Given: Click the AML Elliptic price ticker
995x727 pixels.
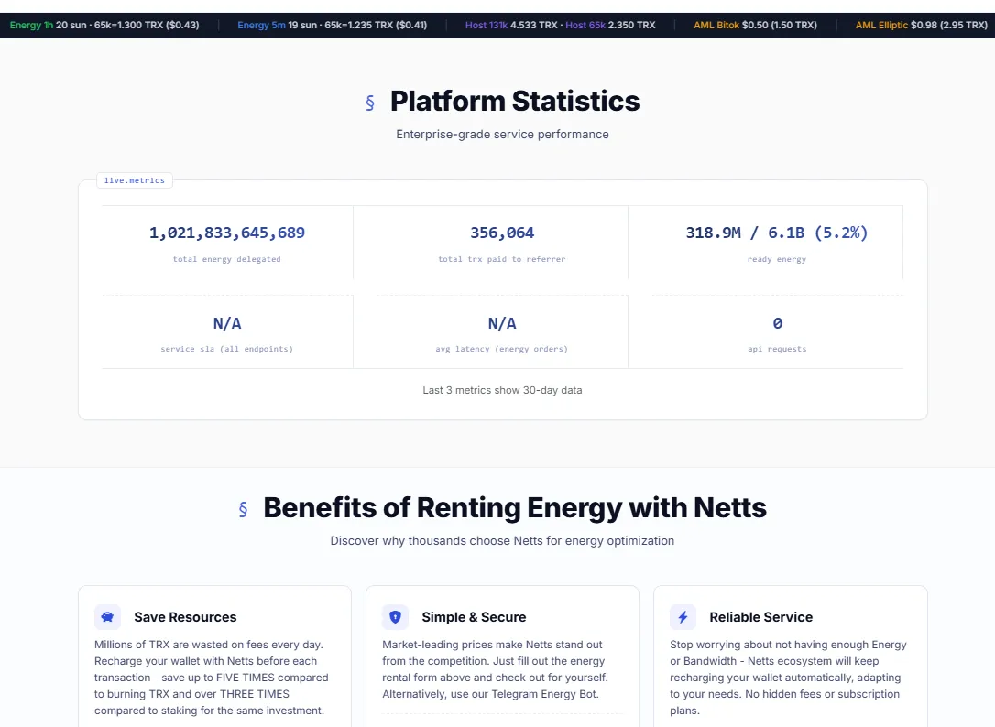Looking at the screenshot, I should 922,26.
